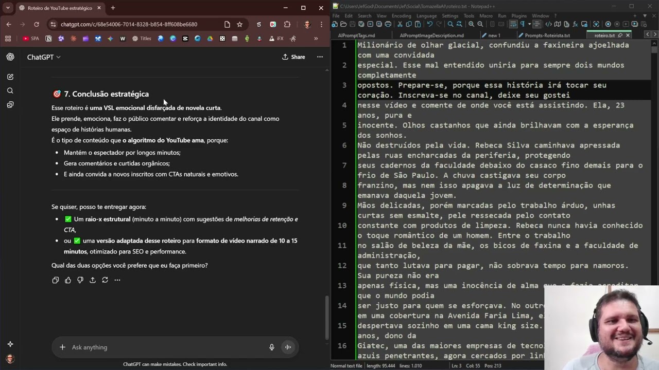Open the Chrome tab search dropdown arrow

pos(8,8)
